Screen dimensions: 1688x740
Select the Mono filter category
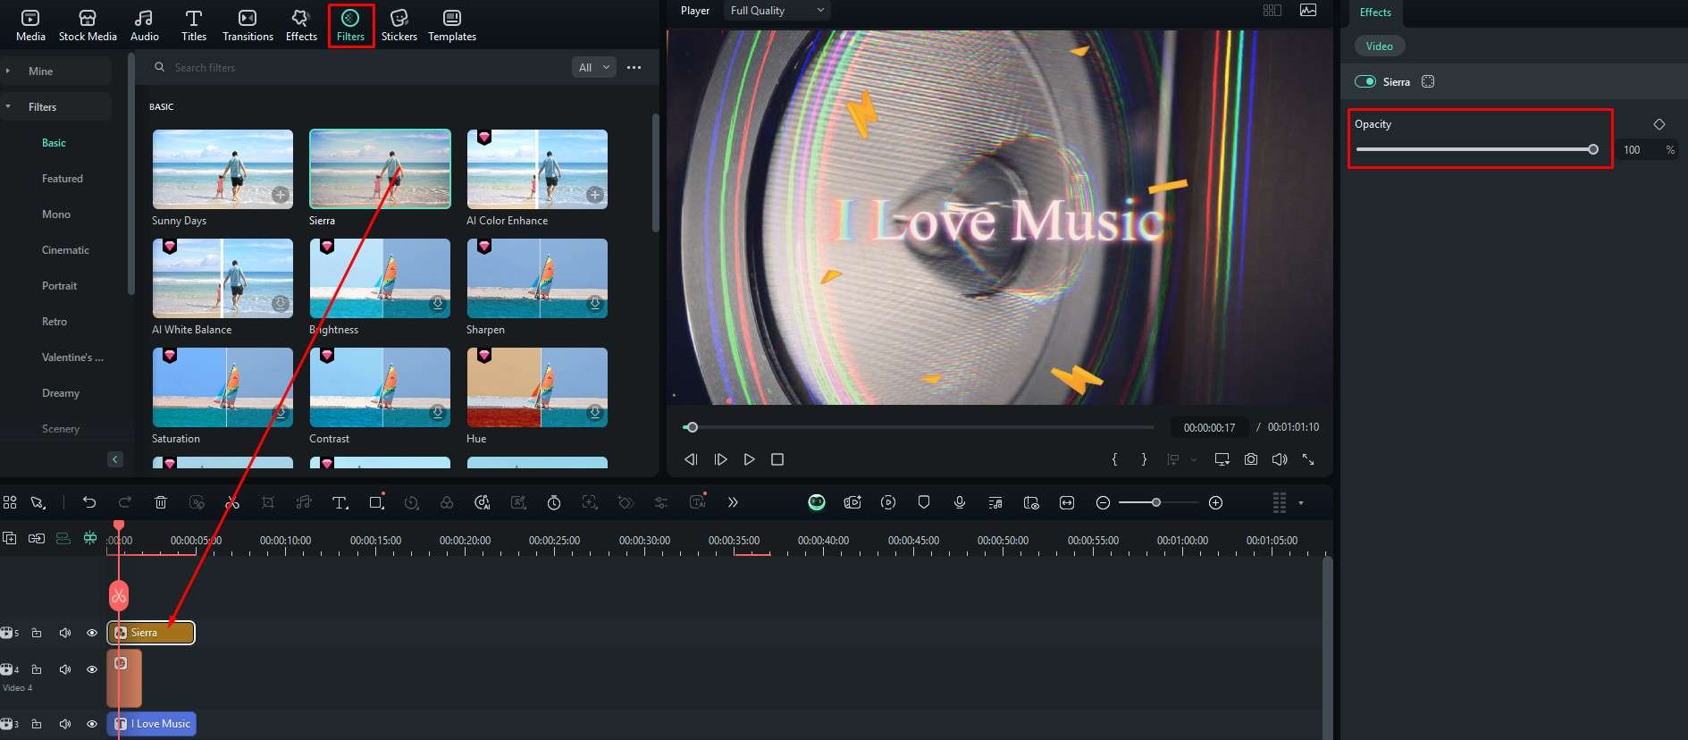point(56,214)
